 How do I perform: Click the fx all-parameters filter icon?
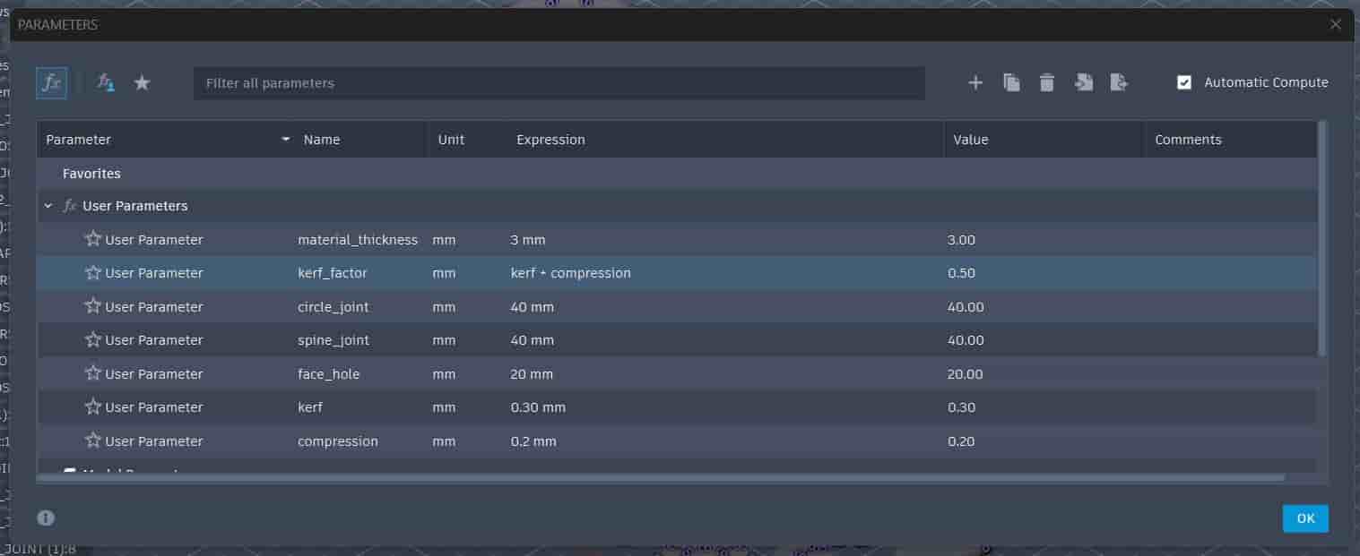click(x=51, y=83)
